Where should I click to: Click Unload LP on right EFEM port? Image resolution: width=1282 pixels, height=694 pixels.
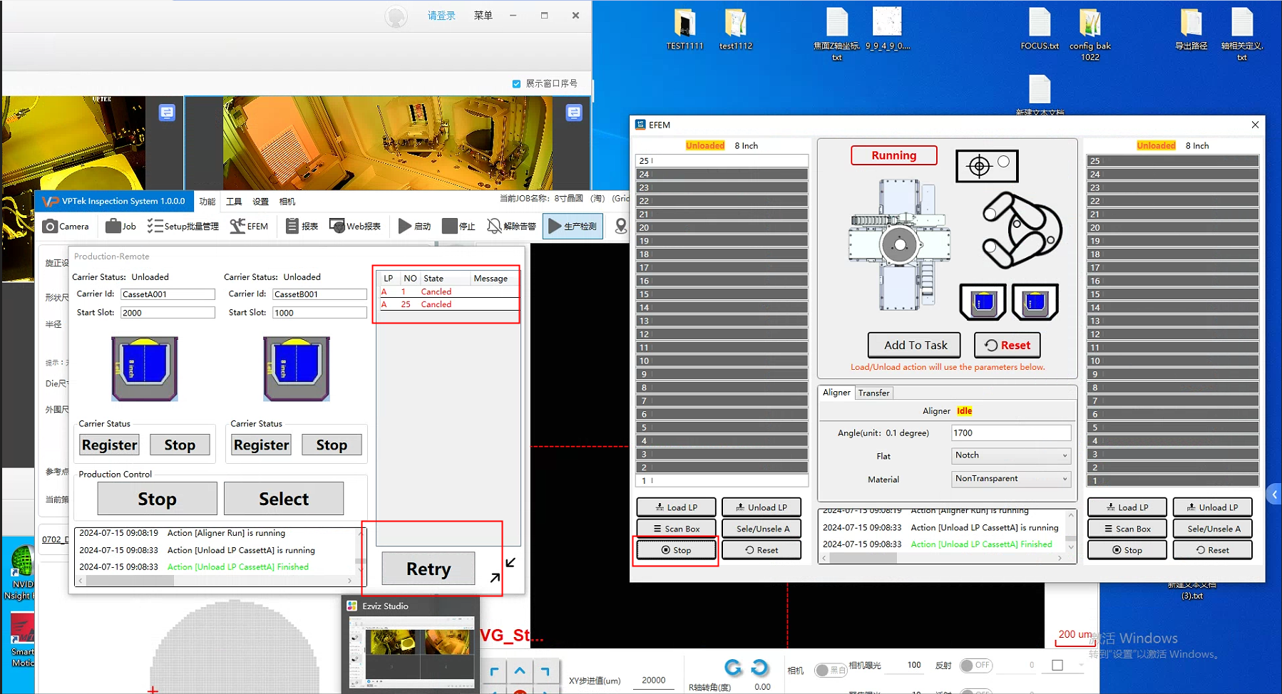(x=1212, y=507)
